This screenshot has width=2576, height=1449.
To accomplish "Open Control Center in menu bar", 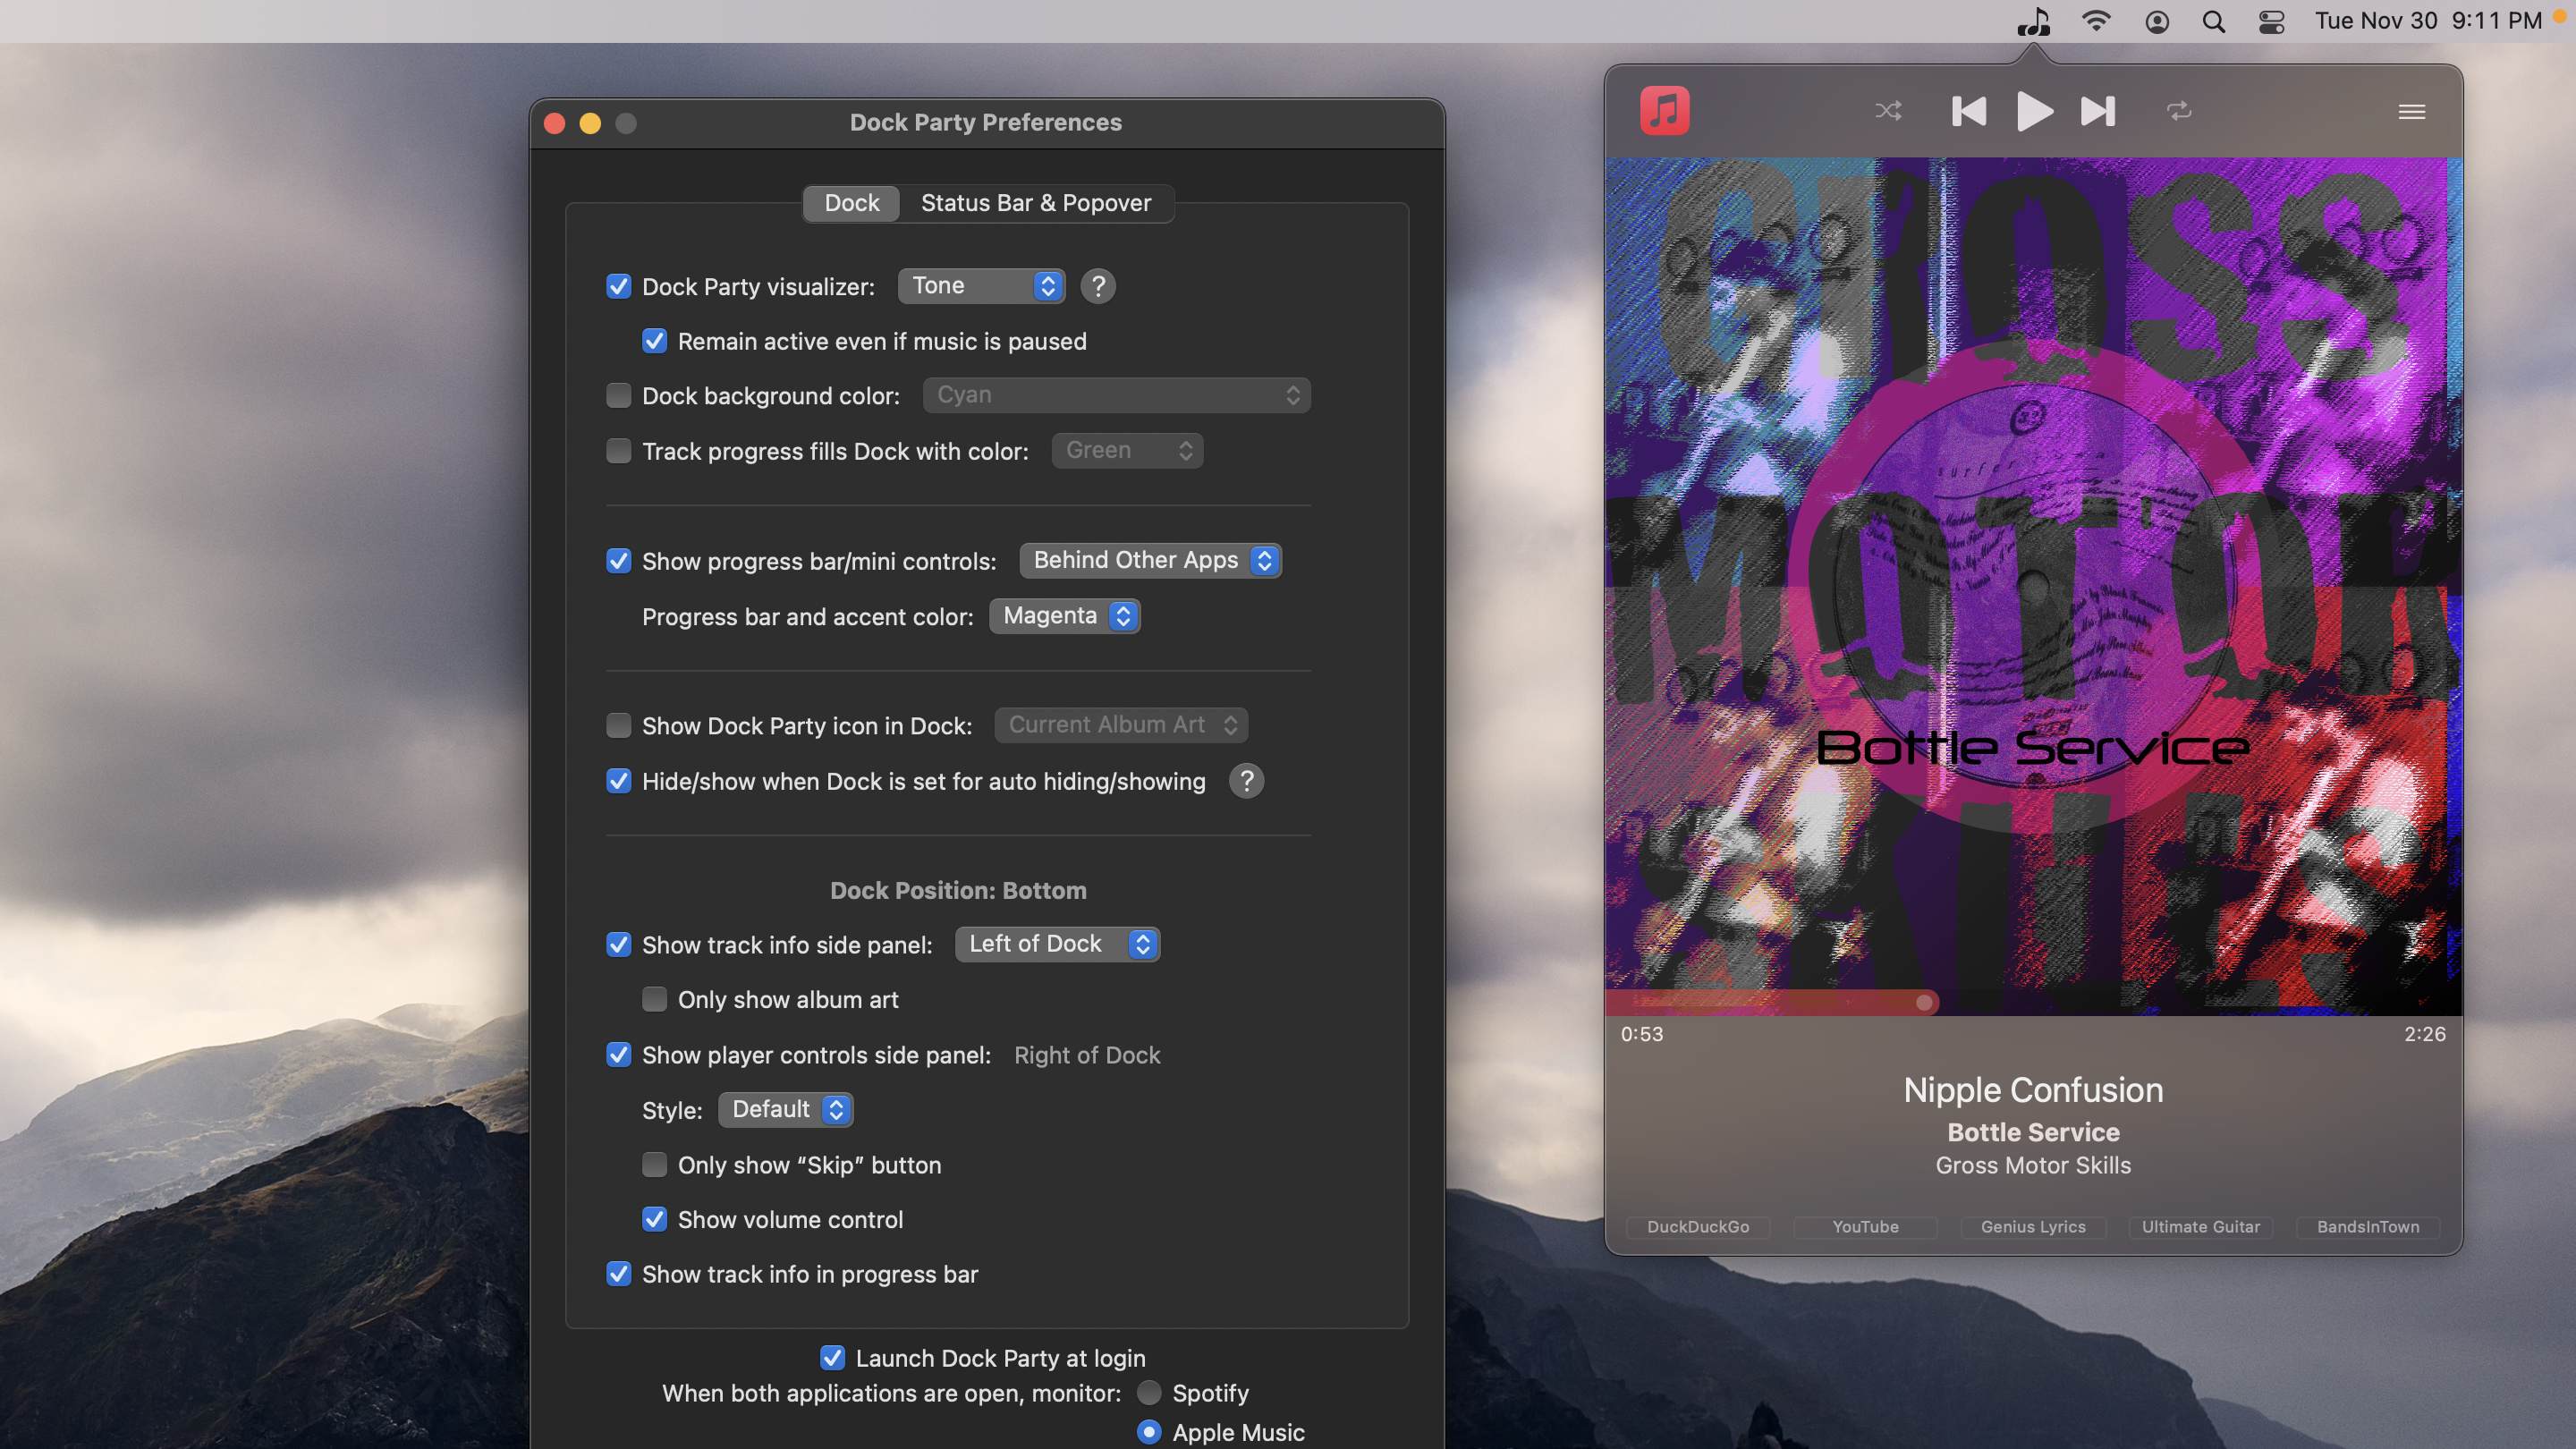I will (2272, 21).
